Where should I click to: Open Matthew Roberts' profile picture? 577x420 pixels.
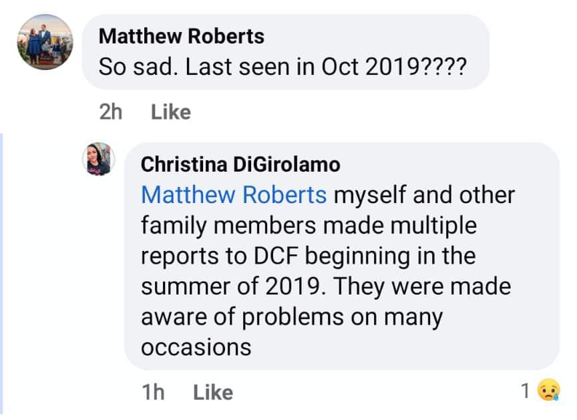tap(43, 42)
